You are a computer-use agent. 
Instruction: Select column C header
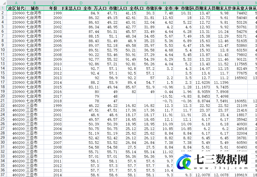point(53,3)
